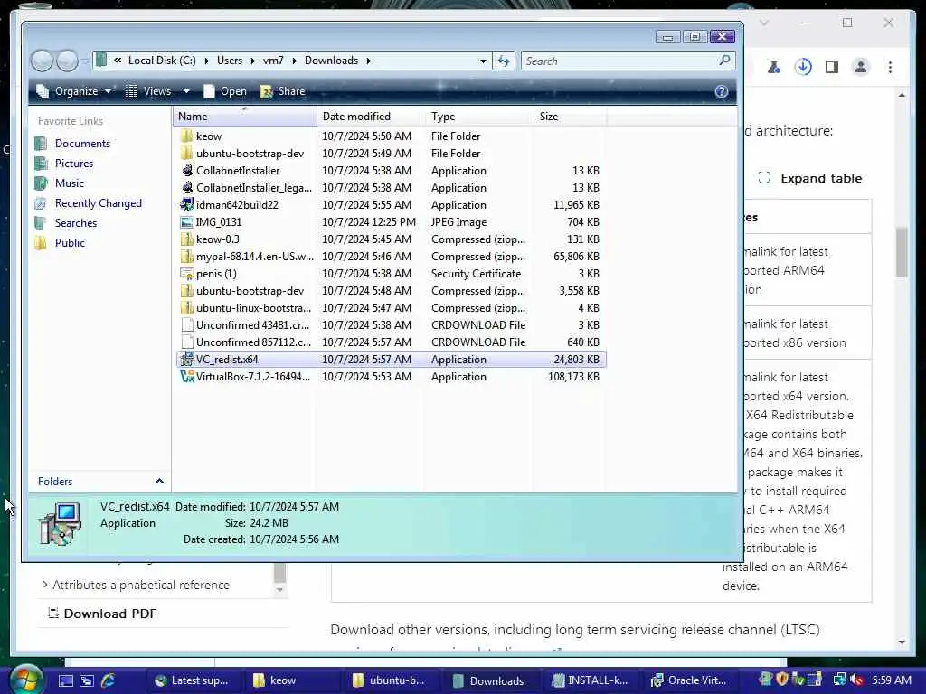Click the browser tab search chevron
926x694 pixels.
pyautogui.click(x=764, y=23)
